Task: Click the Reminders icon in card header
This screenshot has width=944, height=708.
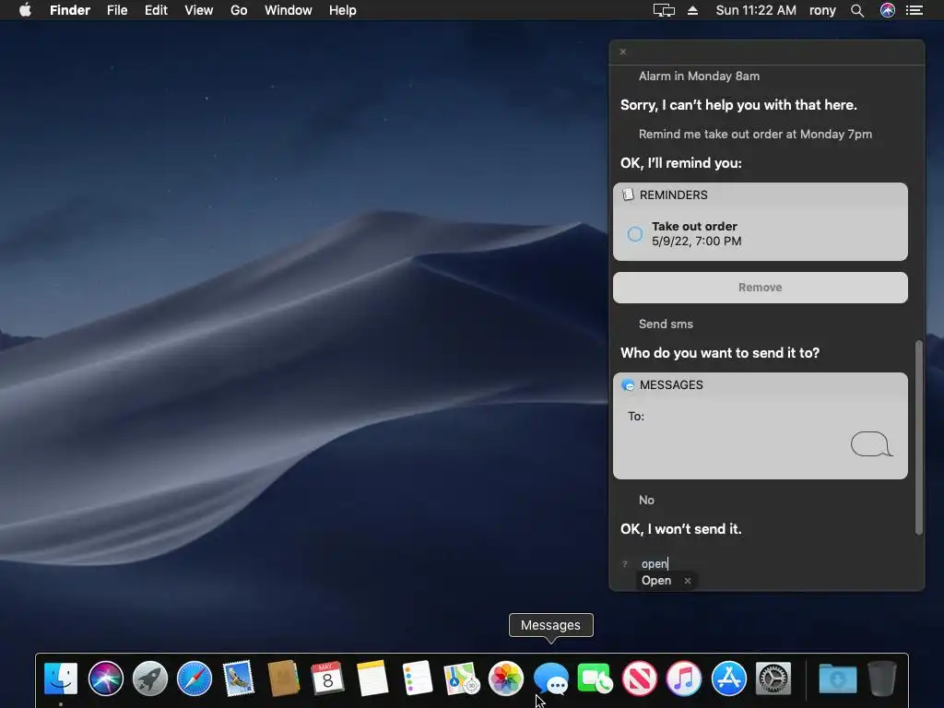Action: pos(628,195)
